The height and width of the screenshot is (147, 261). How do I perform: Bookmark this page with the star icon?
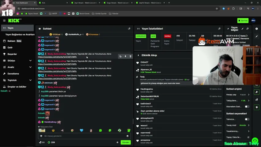point(217,9)
